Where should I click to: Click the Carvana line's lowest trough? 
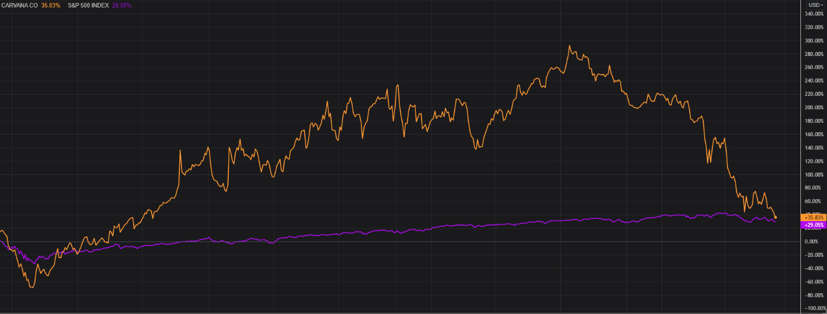click(x=31, y=287)
